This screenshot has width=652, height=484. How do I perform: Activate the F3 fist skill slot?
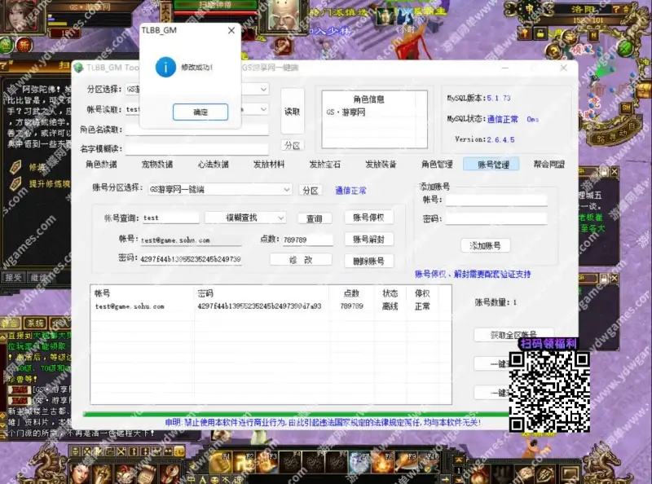pyautogui.click(x=267, y=463)
